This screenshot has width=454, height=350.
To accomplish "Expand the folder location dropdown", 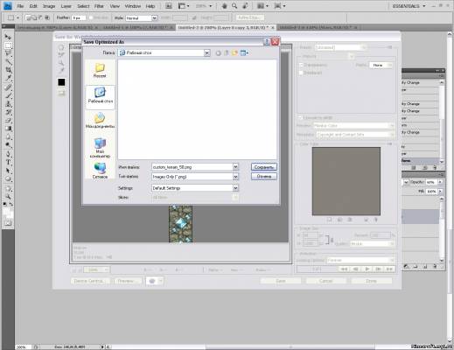I will point(206,52).
